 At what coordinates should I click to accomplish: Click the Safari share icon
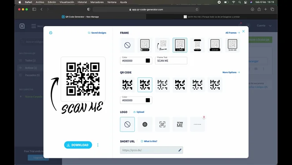(x=259, y=9)
